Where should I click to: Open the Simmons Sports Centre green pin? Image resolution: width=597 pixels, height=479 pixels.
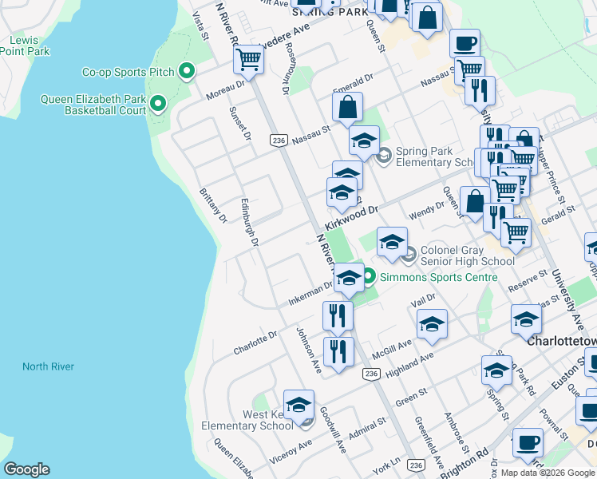coord(369,276)
